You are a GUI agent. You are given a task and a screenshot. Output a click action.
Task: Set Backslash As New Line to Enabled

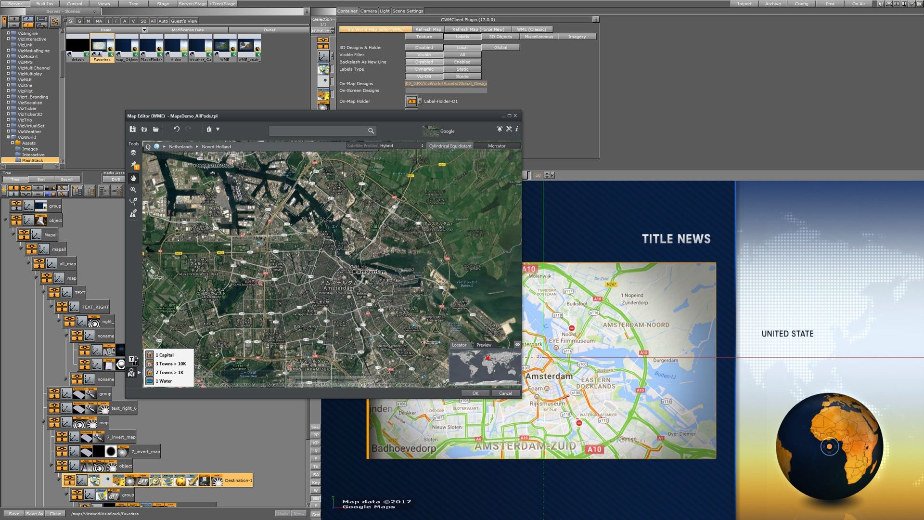462,62
